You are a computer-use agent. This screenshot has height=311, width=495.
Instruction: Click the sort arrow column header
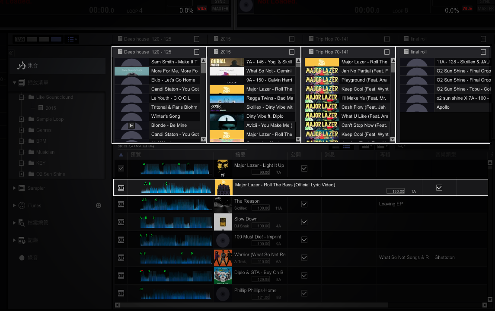pyautogui.click(x=121, y=155)
